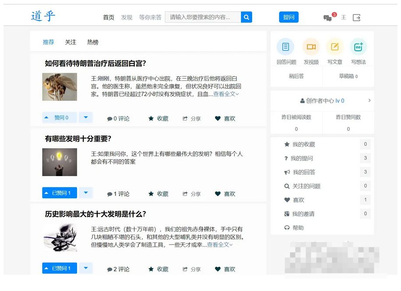Click the 发视频 camera icon

[311, 47]
